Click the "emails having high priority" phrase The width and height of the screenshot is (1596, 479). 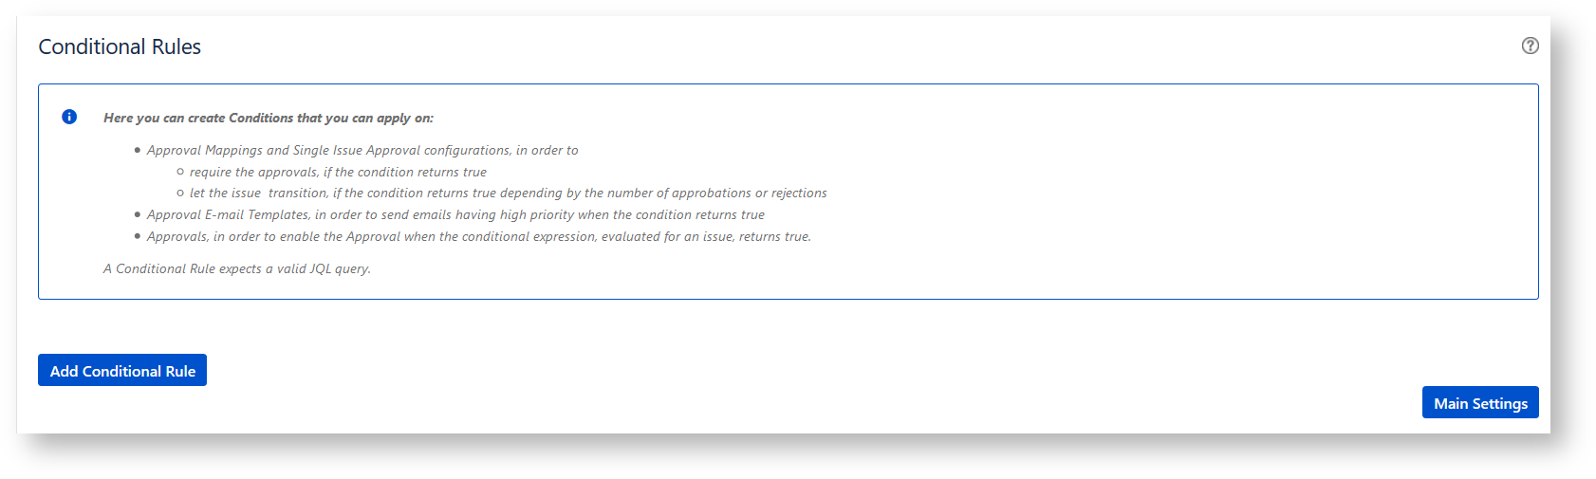492,214
